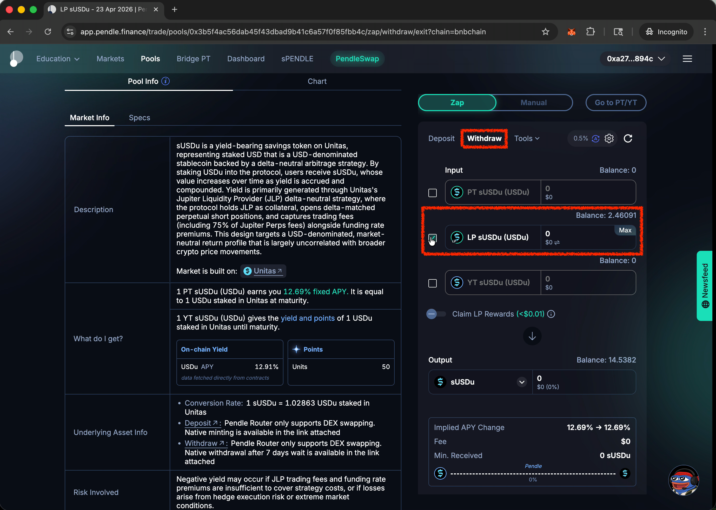Image resolution: width=716 pixels, height=510 pixels.
Task: Click the Pendle logo in header
Action: (16, 59)
